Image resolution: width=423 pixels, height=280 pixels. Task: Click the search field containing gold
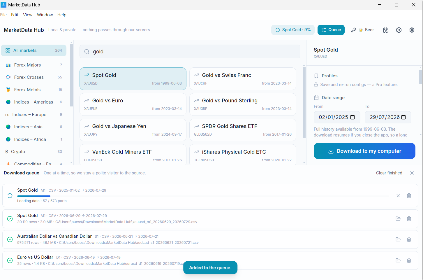tap(190, 52)
